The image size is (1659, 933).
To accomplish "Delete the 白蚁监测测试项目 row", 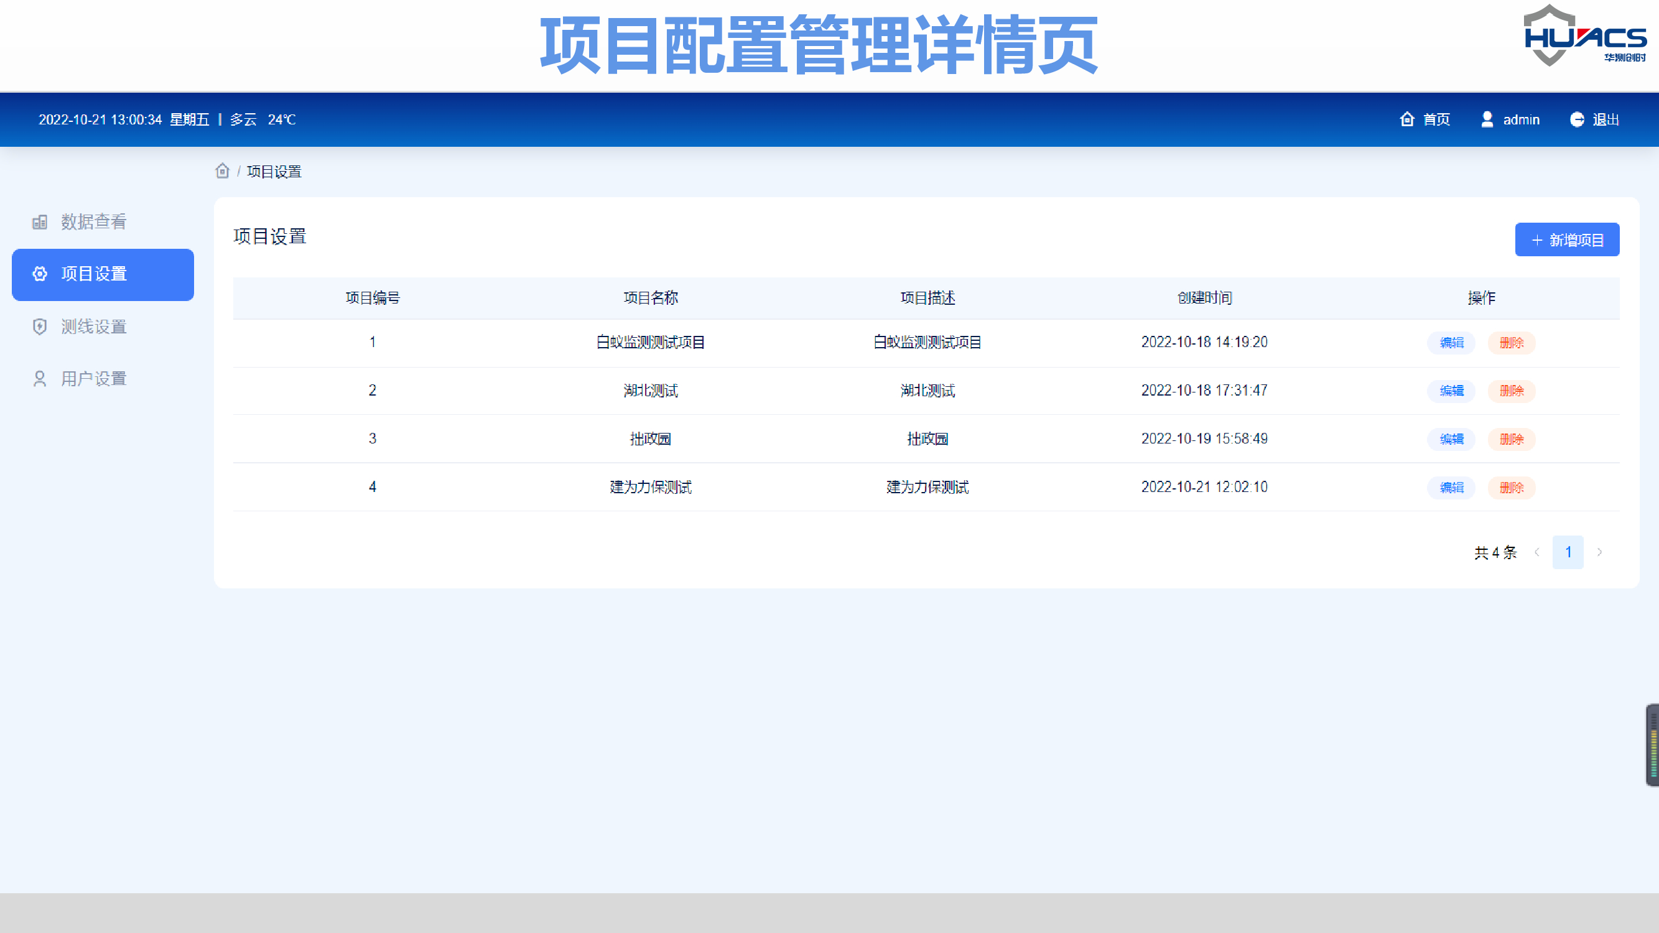I will [1511, 343].
